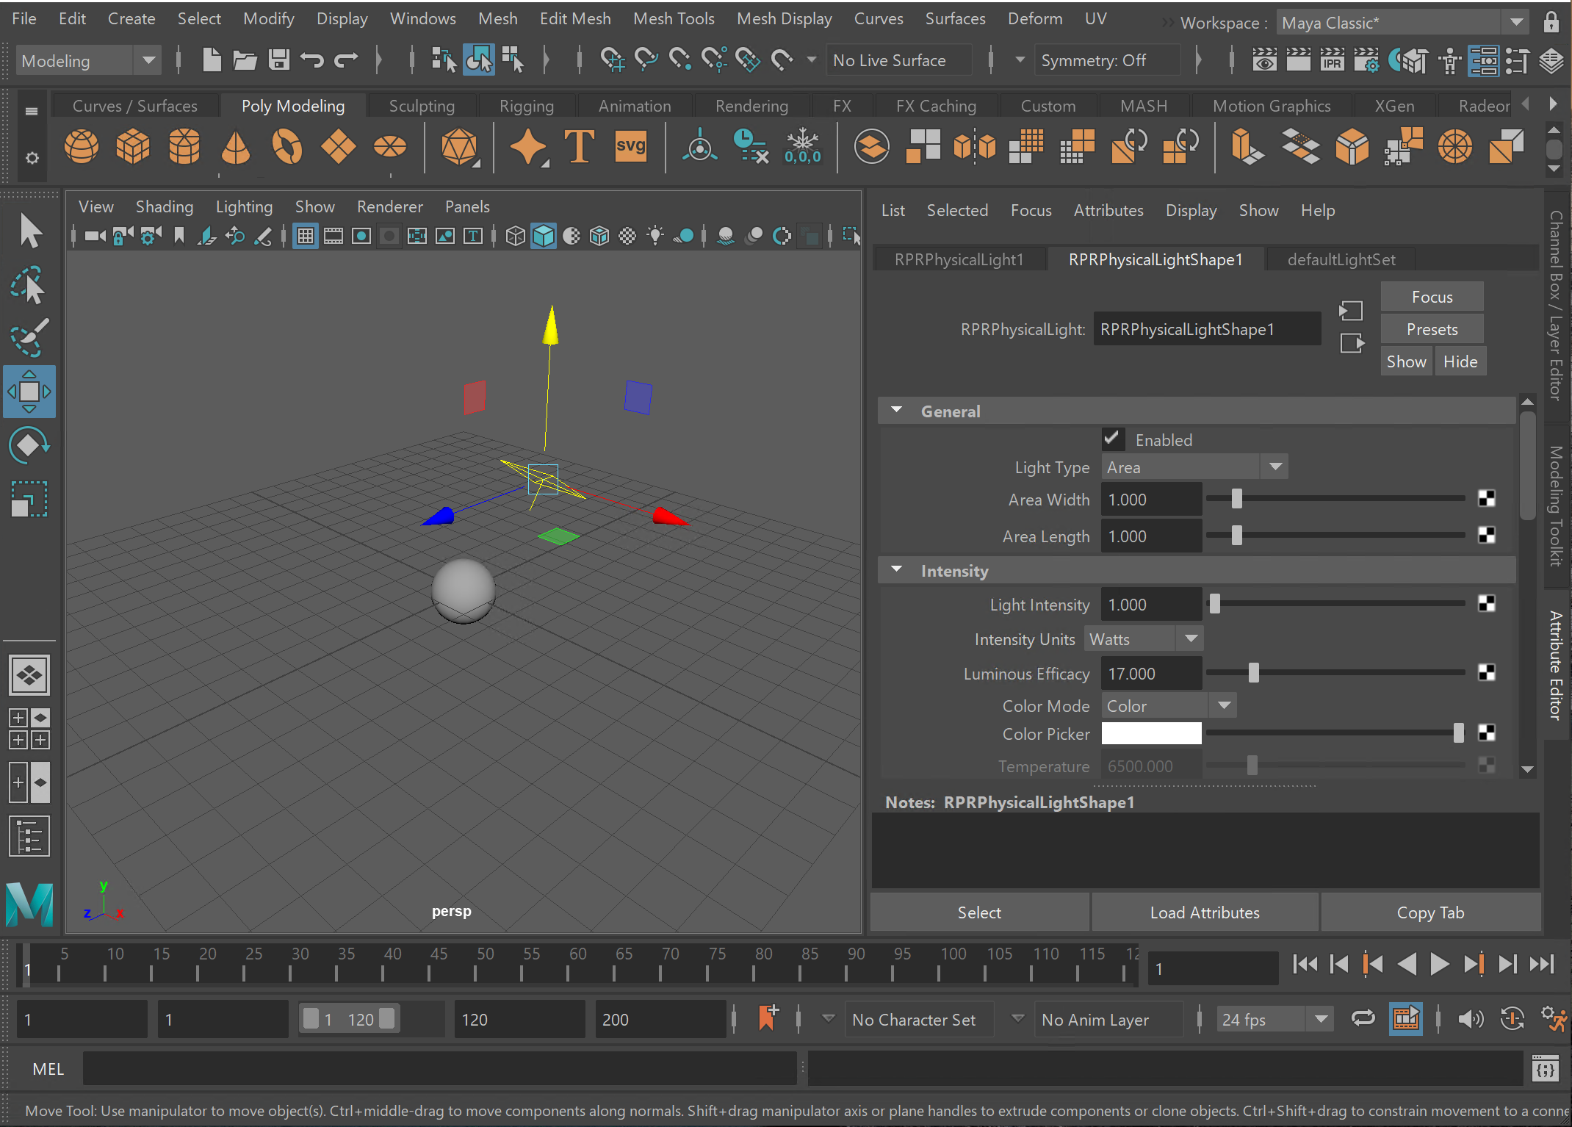Toggle textured display in the viewport toolbar
This screenshot has height=1127, width=1572.
click(x=627, y=236)
